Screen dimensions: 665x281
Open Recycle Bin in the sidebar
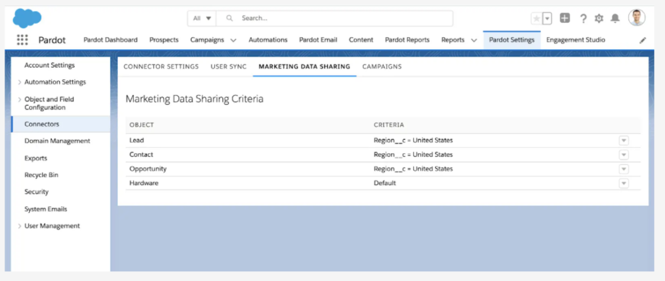(42, 175)
